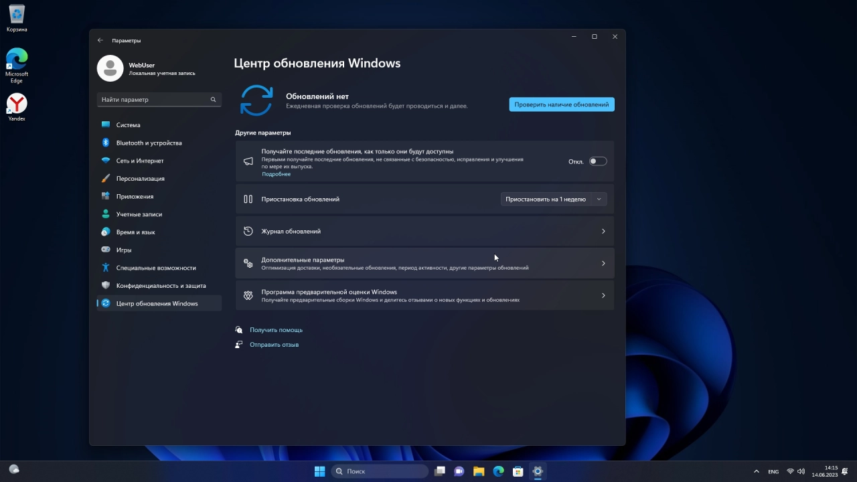Image resolution: width=857 pixels, height=482 pixels.
Task: Open the widgets button on the taskbar
Action: [x=14, y=470]
